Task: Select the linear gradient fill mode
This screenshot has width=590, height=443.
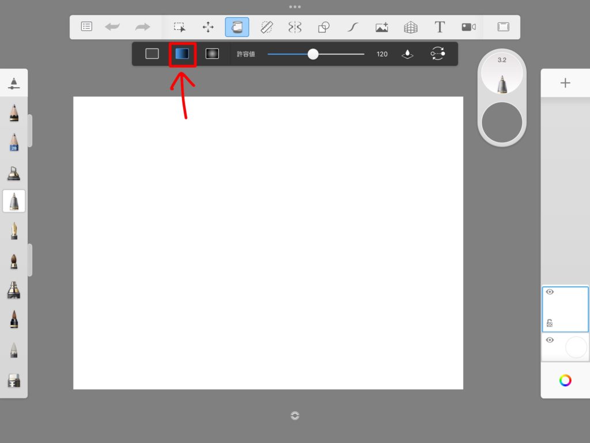Action: [x=182, y=54]
